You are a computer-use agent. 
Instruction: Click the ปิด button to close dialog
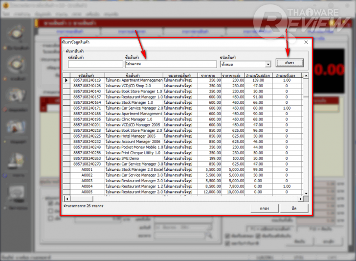pos(294,208)
